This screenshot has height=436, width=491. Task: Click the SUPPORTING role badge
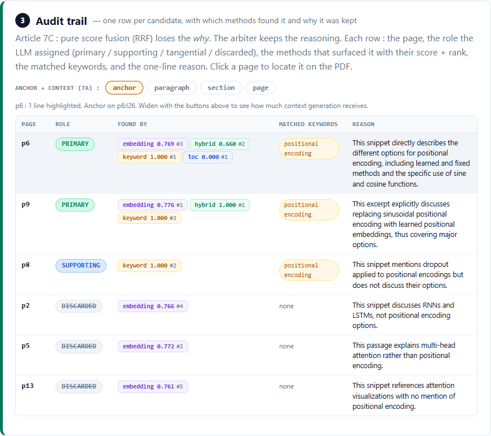pyautogui.click(x=81, y=266)
